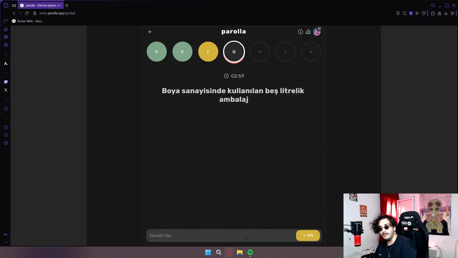Image resolution: width=458 pixels, height=258 pixels.
Task: Take a snapshot with dashed-square icon
Action: (x=404, y=13)
